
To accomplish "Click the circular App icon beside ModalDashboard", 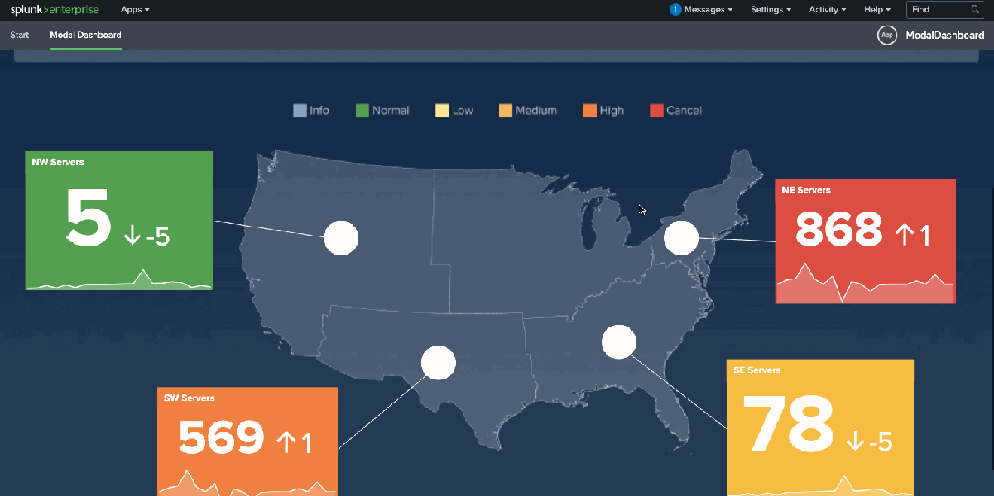I will [886, 36].
